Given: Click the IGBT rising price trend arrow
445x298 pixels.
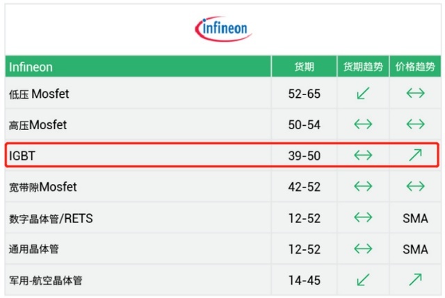Looking at the screenshot, I should pyautogui.click(x=416, y=155).
